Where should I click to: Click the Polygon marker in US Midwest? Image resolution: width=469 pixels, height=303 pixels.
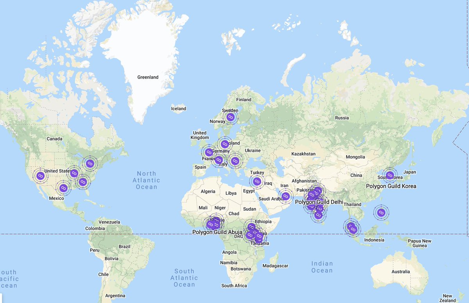pos(74,173)
